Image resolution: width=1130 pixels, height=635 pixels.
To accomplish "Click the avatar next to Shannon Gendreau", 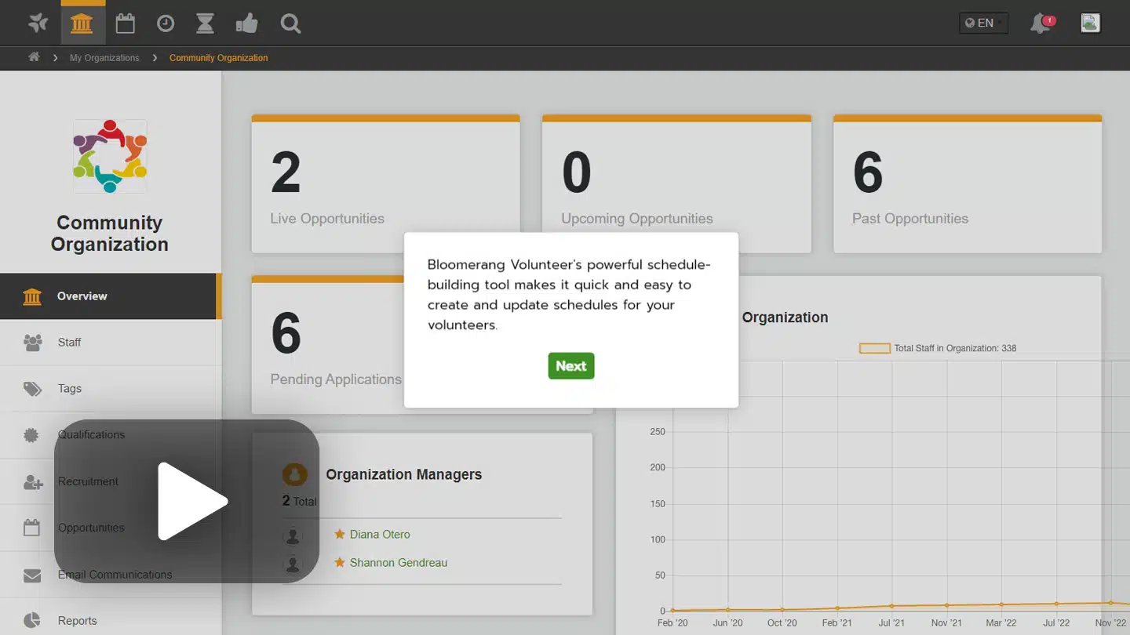I will pos(293,564).
